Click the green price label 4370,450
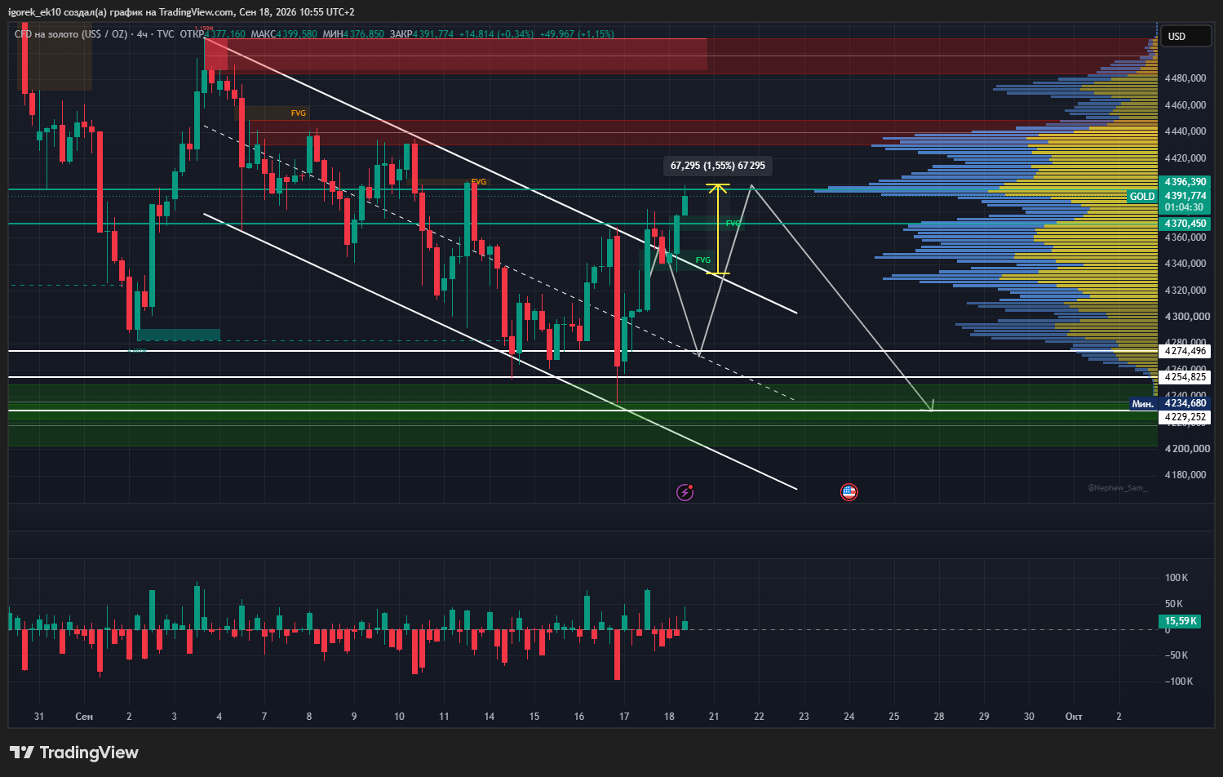This screenshot has height=777, width=1223. point(1185,224)
